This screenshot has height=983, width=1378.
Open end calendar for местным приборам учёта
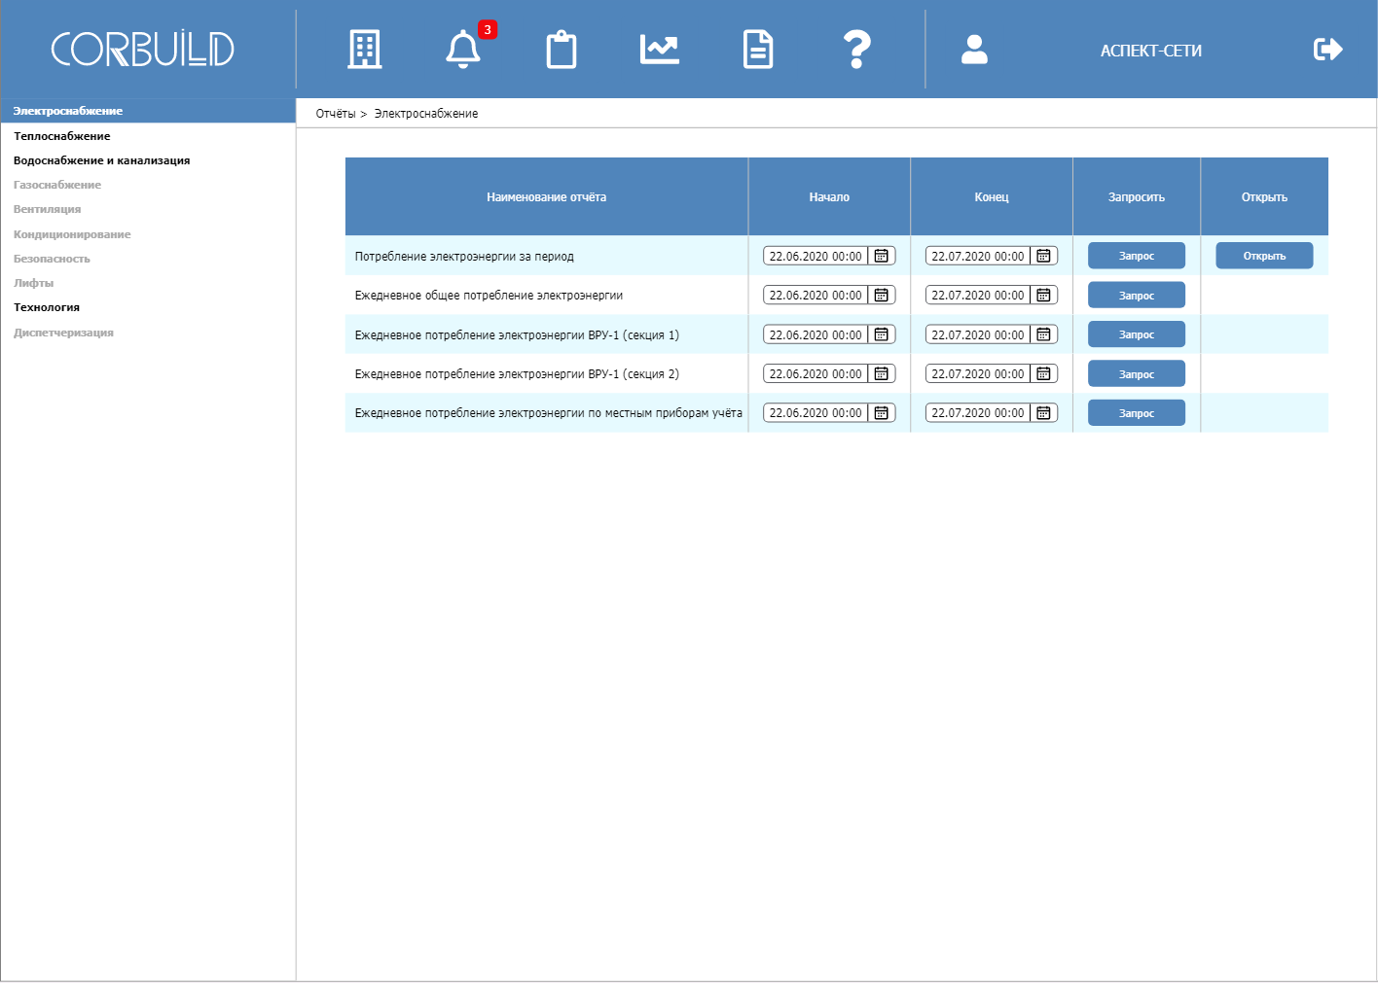coord(1043,412)
